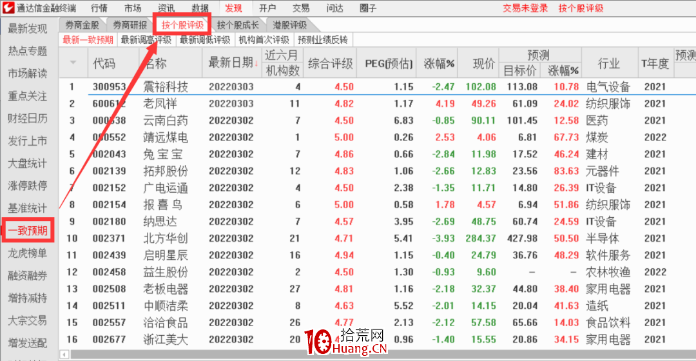Switch to the 按个股成长 tab
696x361 pixels.
[x=238, y=25]
